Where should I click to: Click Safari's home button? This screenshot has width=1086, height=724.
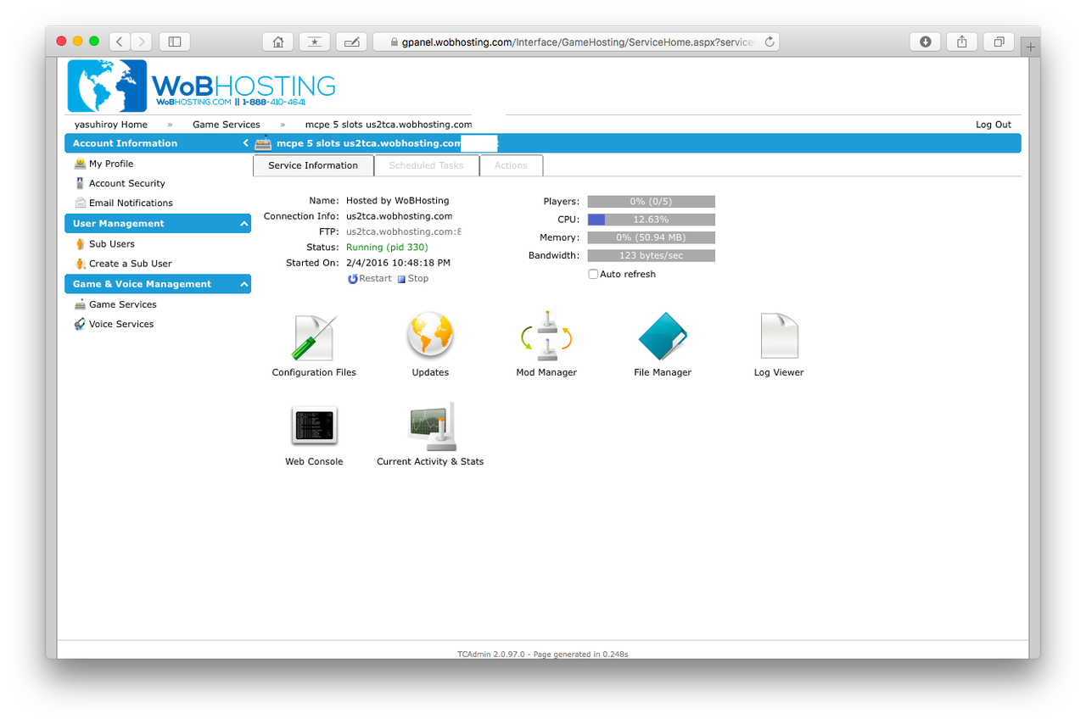(x=278, y=42)
